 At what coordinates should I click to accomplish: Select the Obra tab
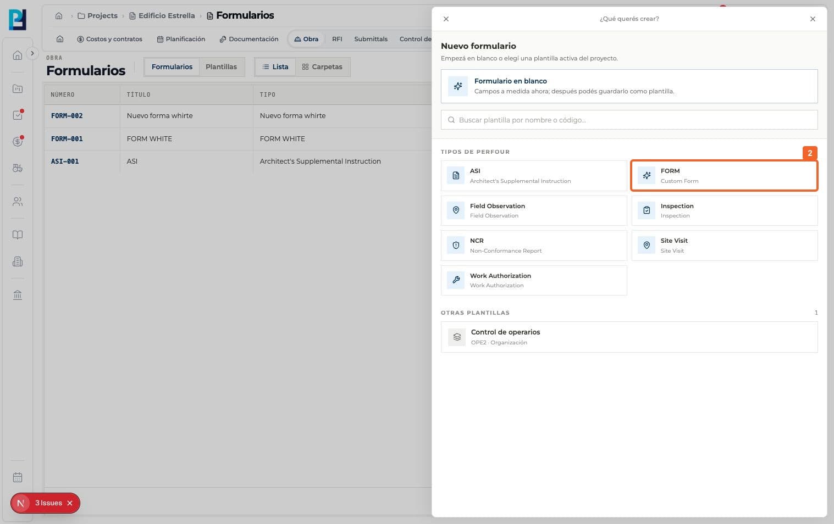coord(306,39)
